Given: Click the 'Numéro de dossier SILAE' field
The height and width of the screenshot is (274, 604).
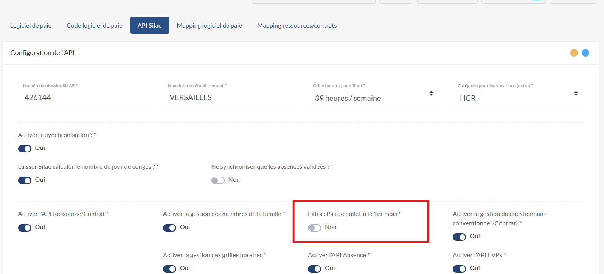Looking at the screenshot, I should tap(83, 98).
